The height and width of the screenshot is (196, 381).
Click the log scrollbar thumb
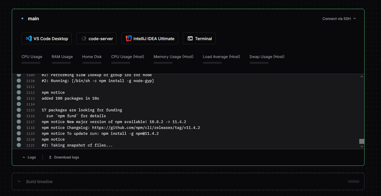(x=362, y=141)
